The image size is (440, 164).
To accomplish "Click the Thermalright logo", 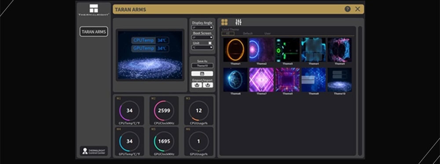I will (x=94, y=10).
